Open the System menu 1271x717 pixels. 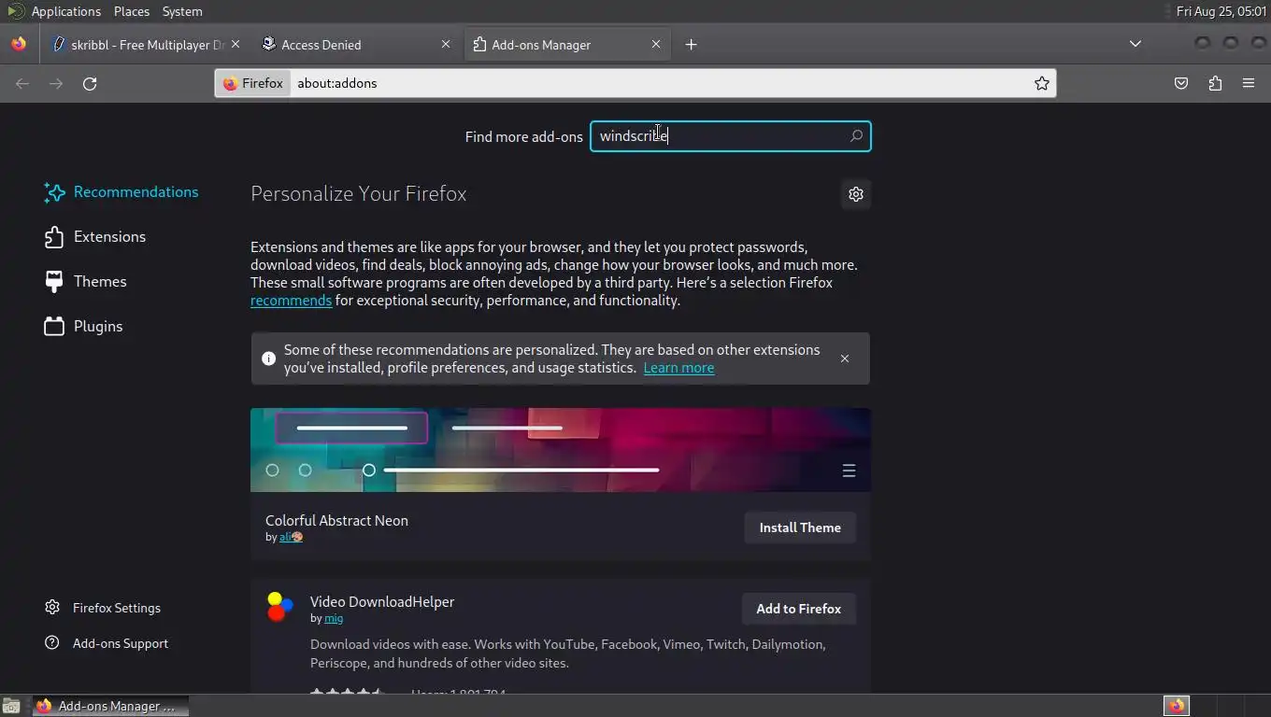[182, 11]
